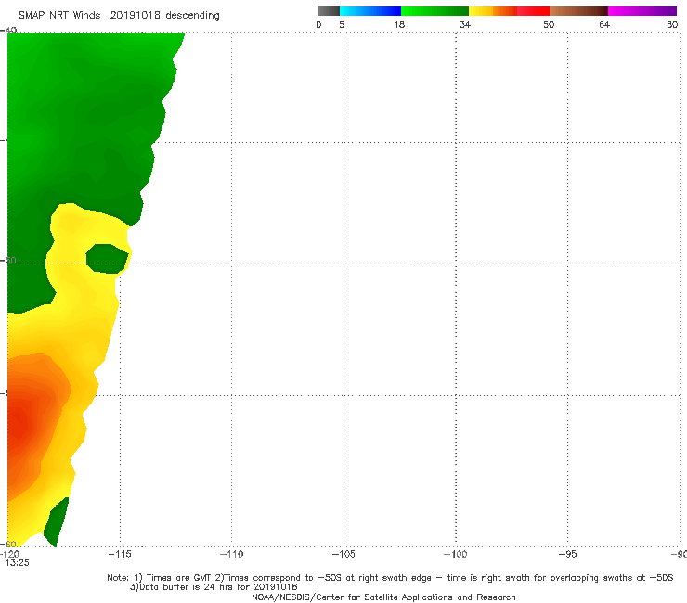Click the small green wedge near the bottom of the swath
Screen dimensions: 687x603
tap(56, 523)
